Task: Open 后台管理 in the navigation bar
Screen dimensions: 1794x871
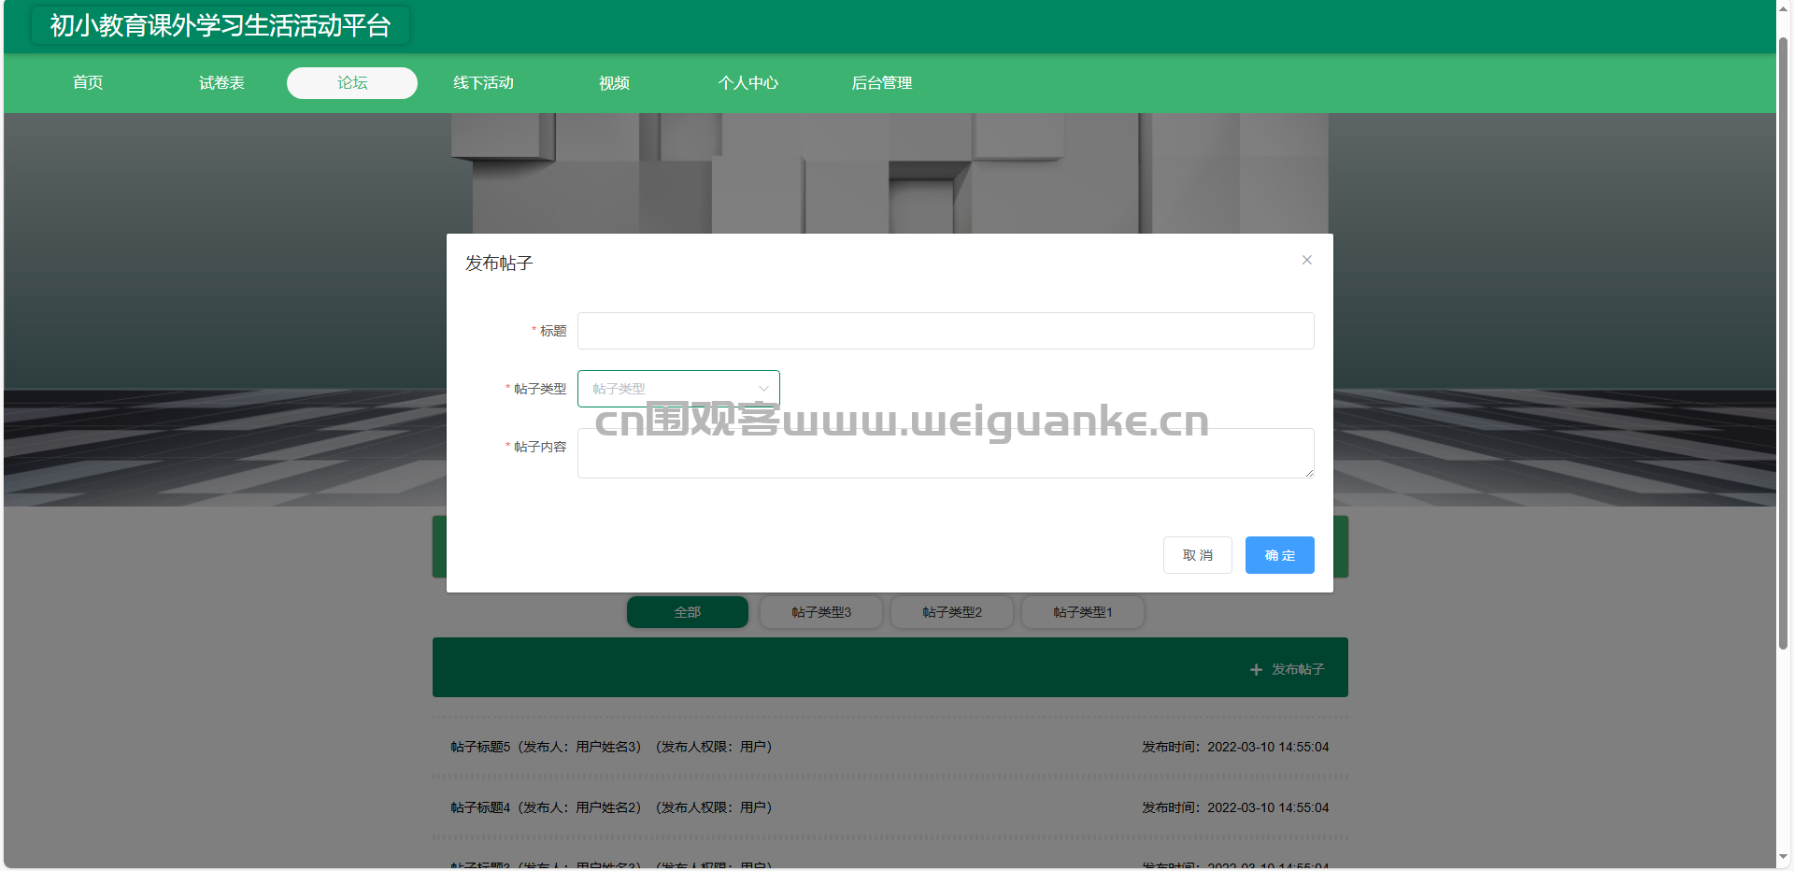Action: [x=881, y=82]
